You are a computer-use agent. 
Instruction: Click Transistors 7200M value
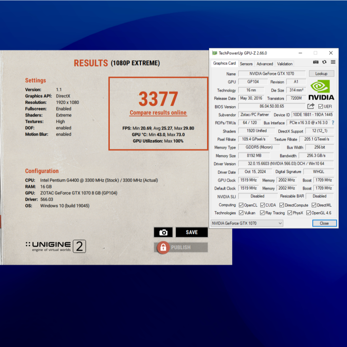pyautogui.click(x=296, y=98)
